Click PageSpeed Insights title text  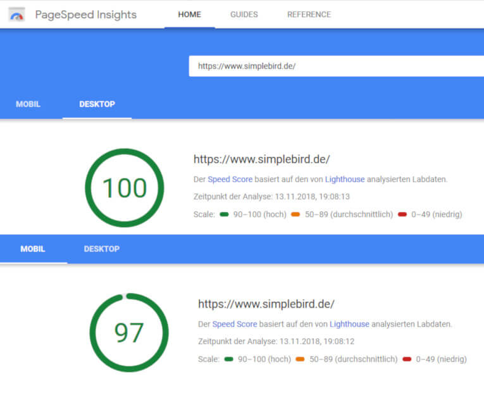[86, 15]
